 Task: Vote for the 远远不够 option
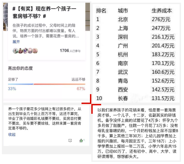click(x=78, y=79)
